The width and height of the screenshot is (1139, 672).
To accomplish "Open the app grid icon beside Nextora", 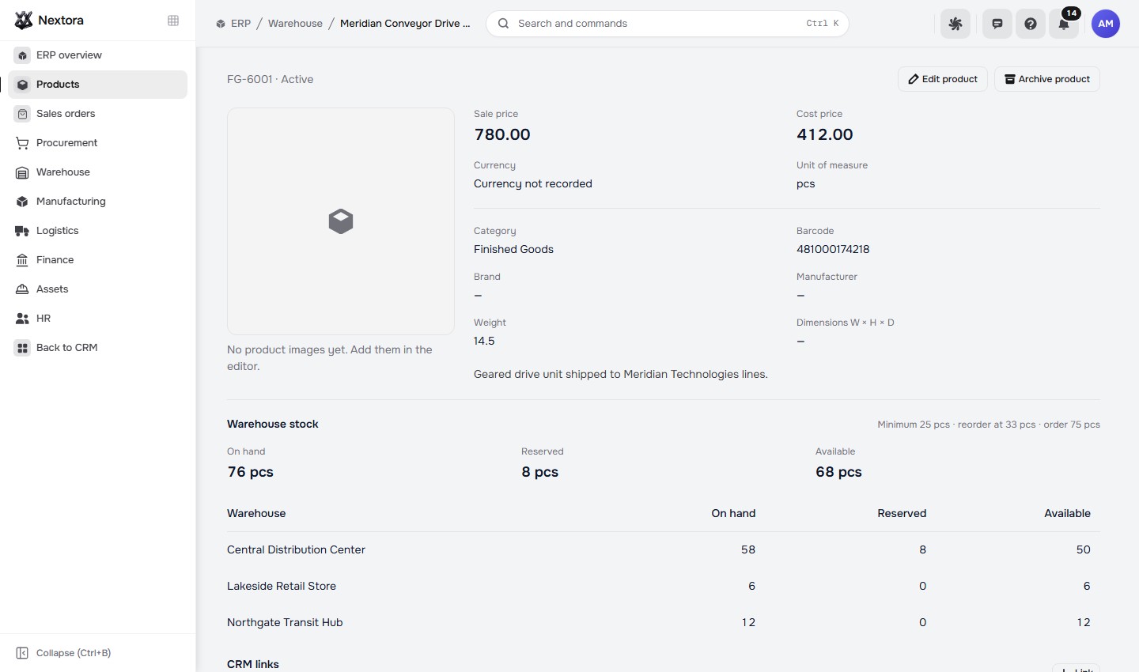I will [173, 21].
